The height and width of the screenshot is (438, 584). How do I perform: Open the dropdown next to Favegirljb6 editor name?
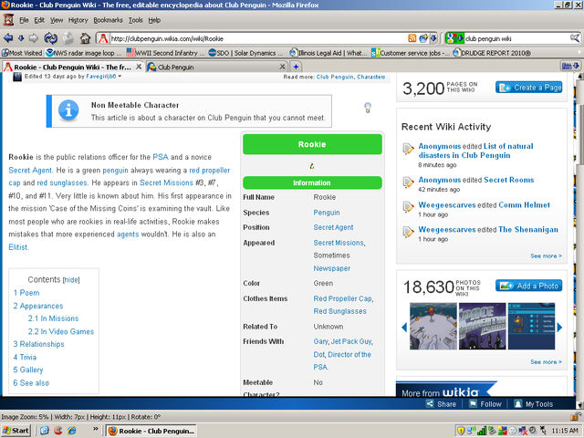click(x=120, y=77)
